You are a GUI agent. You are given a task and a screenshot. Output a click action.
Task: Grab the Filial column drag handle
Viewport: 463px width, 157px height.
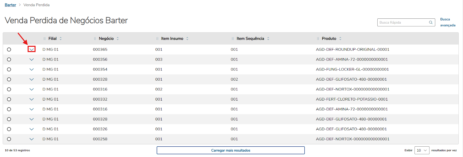coord(45,39)
